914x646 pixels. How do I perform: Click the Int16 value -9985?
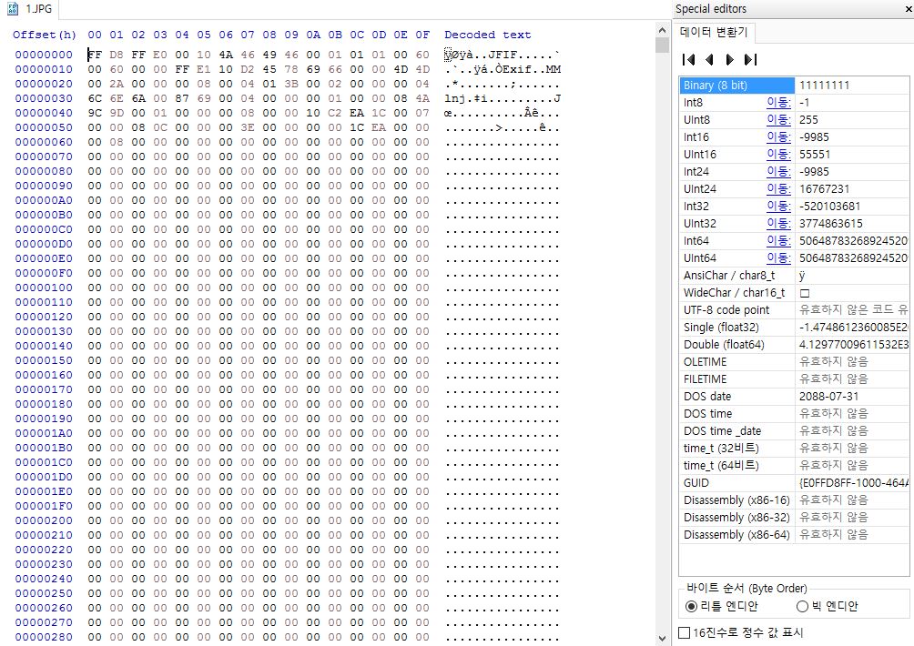(814, 136)
